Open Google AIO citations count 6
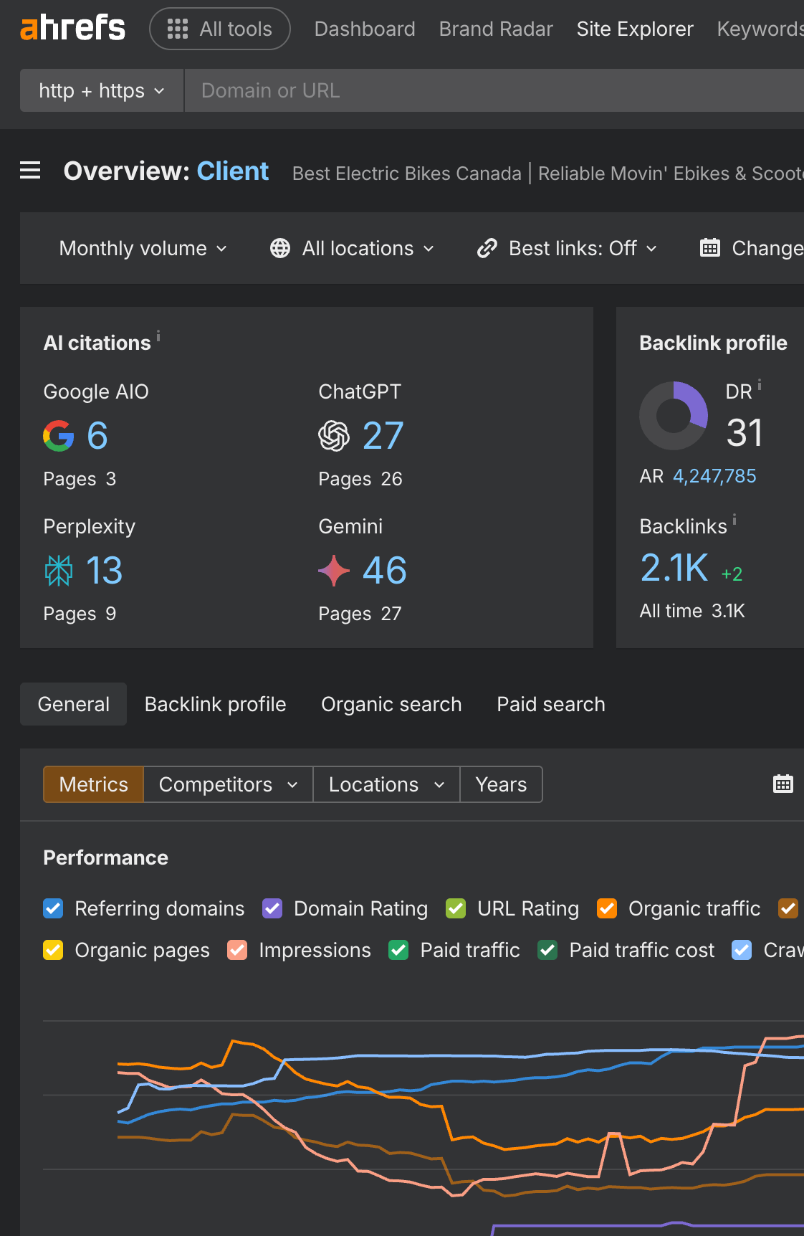 (x=97, y=435)
